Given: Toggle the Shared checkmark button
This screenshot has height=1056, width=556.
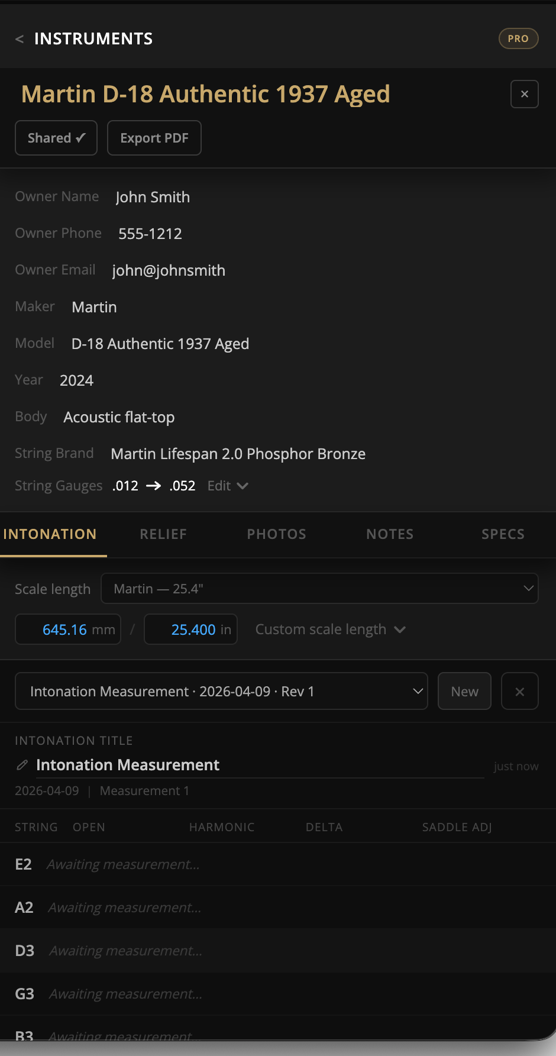Looking at the screenshot, I should pyautogui.click(x=56, y=138).
